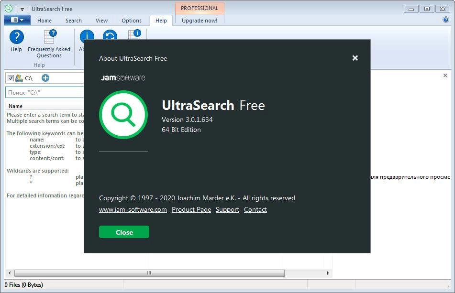Click the document info icon in ribbon
The height and width of the screenshot is (293, 455).
(134, 34)
